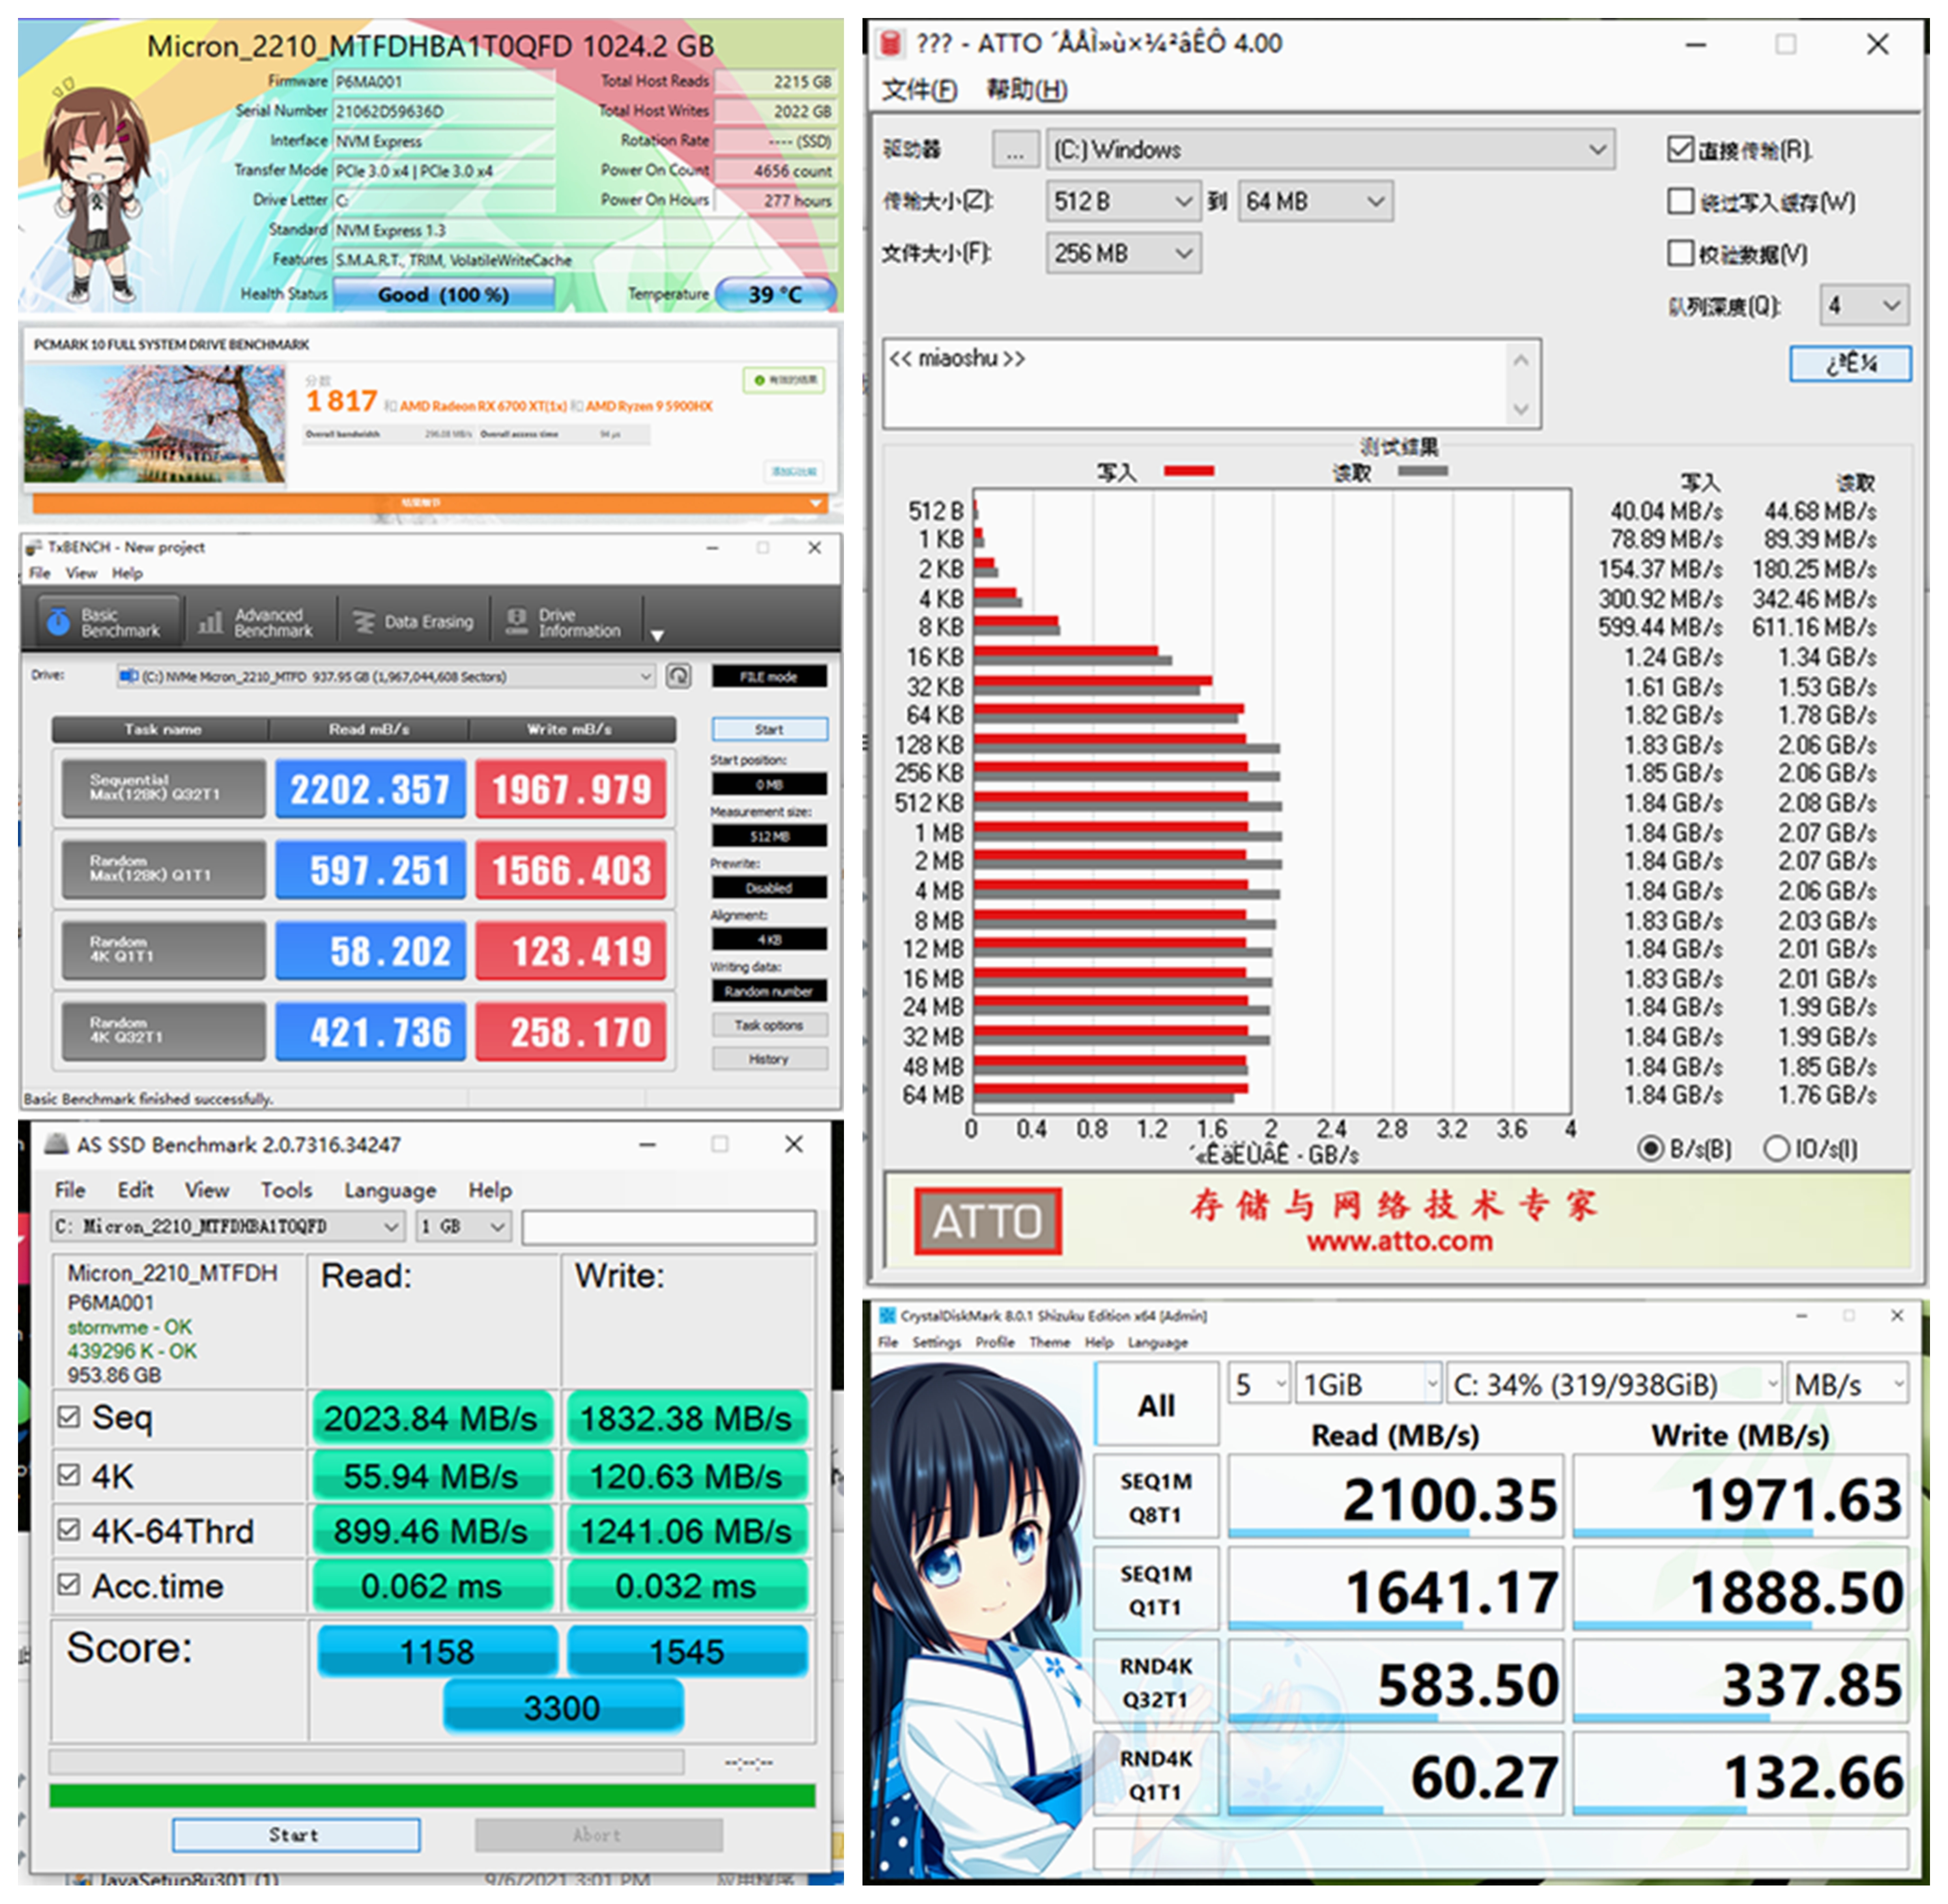Viewport: 1948px width, 1904px height.
Task: Open Basic Benchmark stopwatch tab in TxBENCH
Action: [108, 622]
